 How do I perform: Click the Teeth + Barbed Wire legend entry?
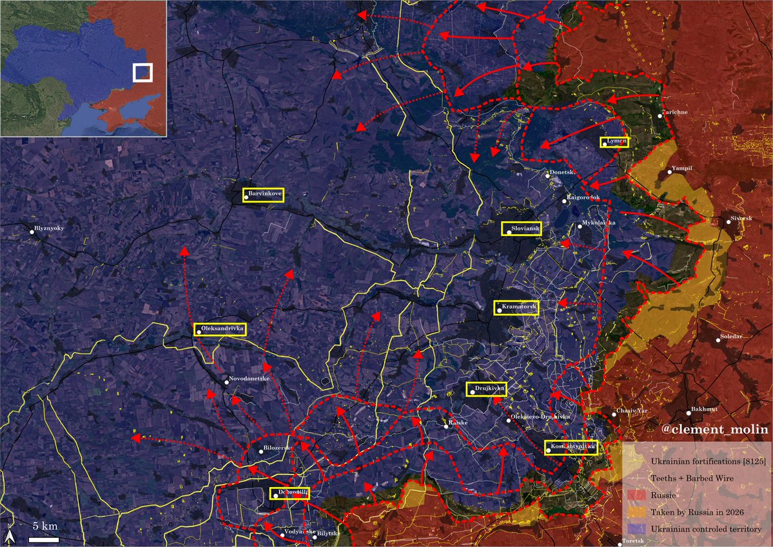680,479
